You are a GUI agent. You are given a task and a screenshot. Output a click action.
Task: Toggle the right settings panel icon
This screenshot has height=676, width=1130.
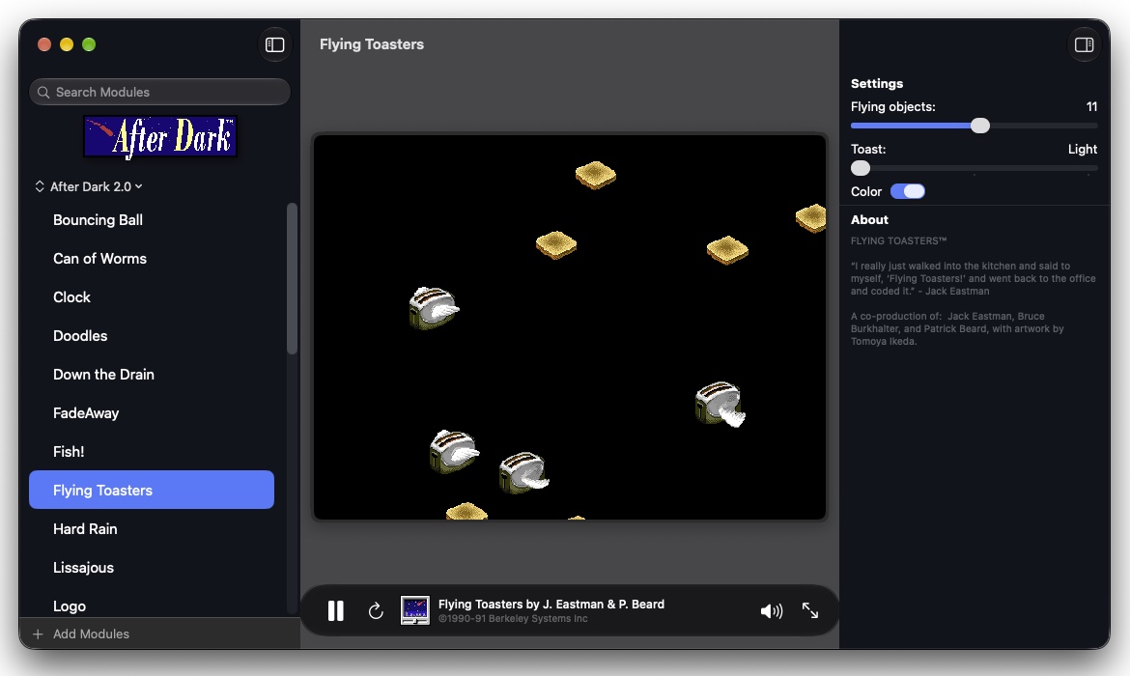(x=1084, y=44)
